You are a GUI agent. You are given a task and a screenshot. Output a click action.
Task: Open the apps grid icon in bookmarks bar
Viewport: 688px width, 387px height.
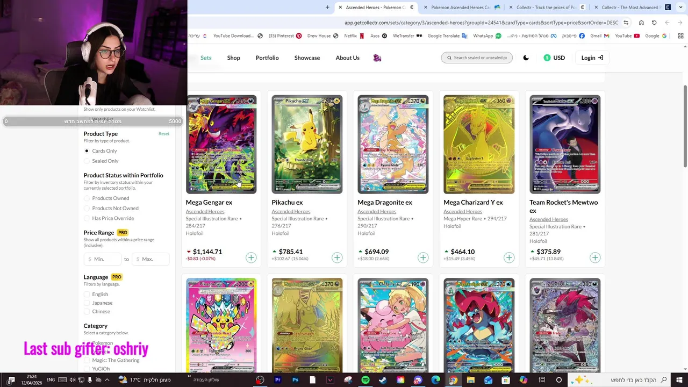pos(680,36)
